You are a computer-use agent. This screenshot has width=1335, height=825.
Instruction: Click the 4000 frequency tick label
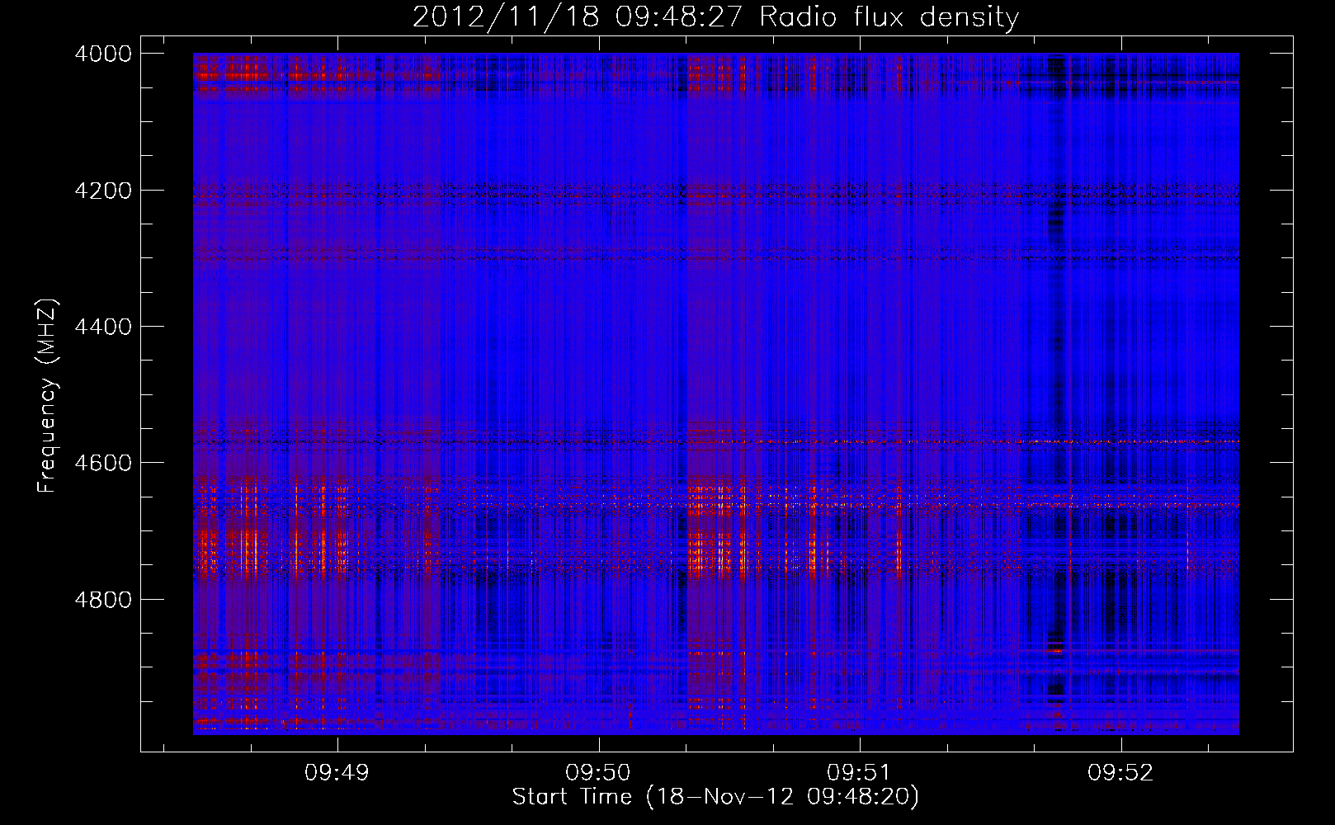103,54
